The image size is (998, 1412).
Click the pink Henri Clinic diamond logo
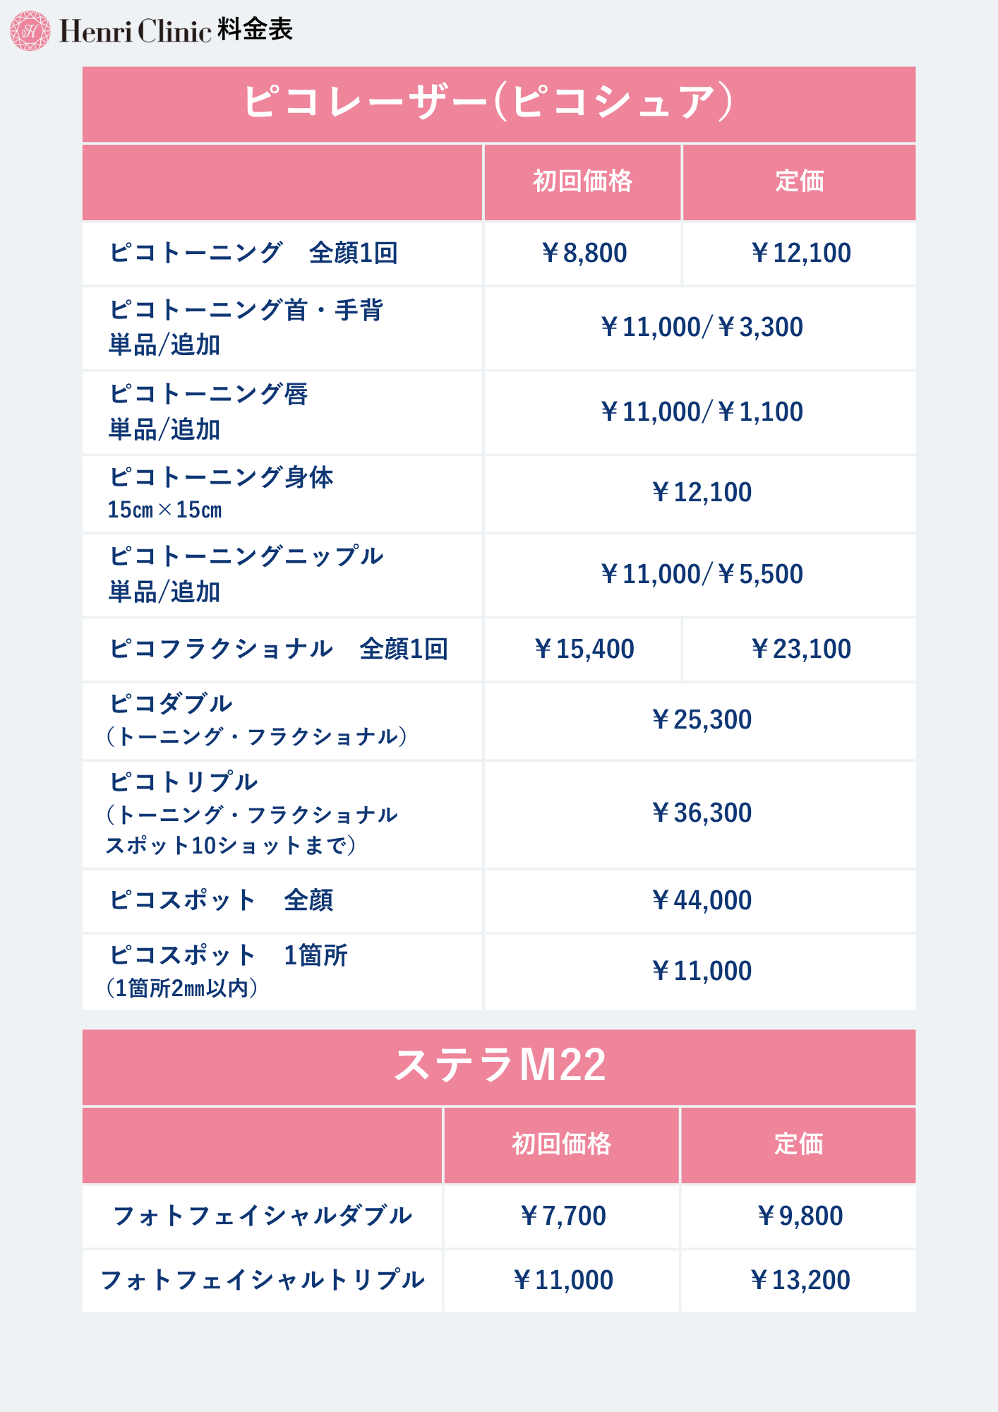[x=30, y=31]
